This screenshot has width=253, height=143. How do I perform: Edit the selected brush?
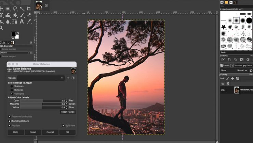pos(223,60)
